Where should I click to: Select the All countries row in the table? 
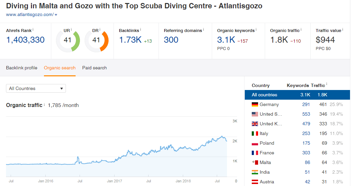pos(297,95)
